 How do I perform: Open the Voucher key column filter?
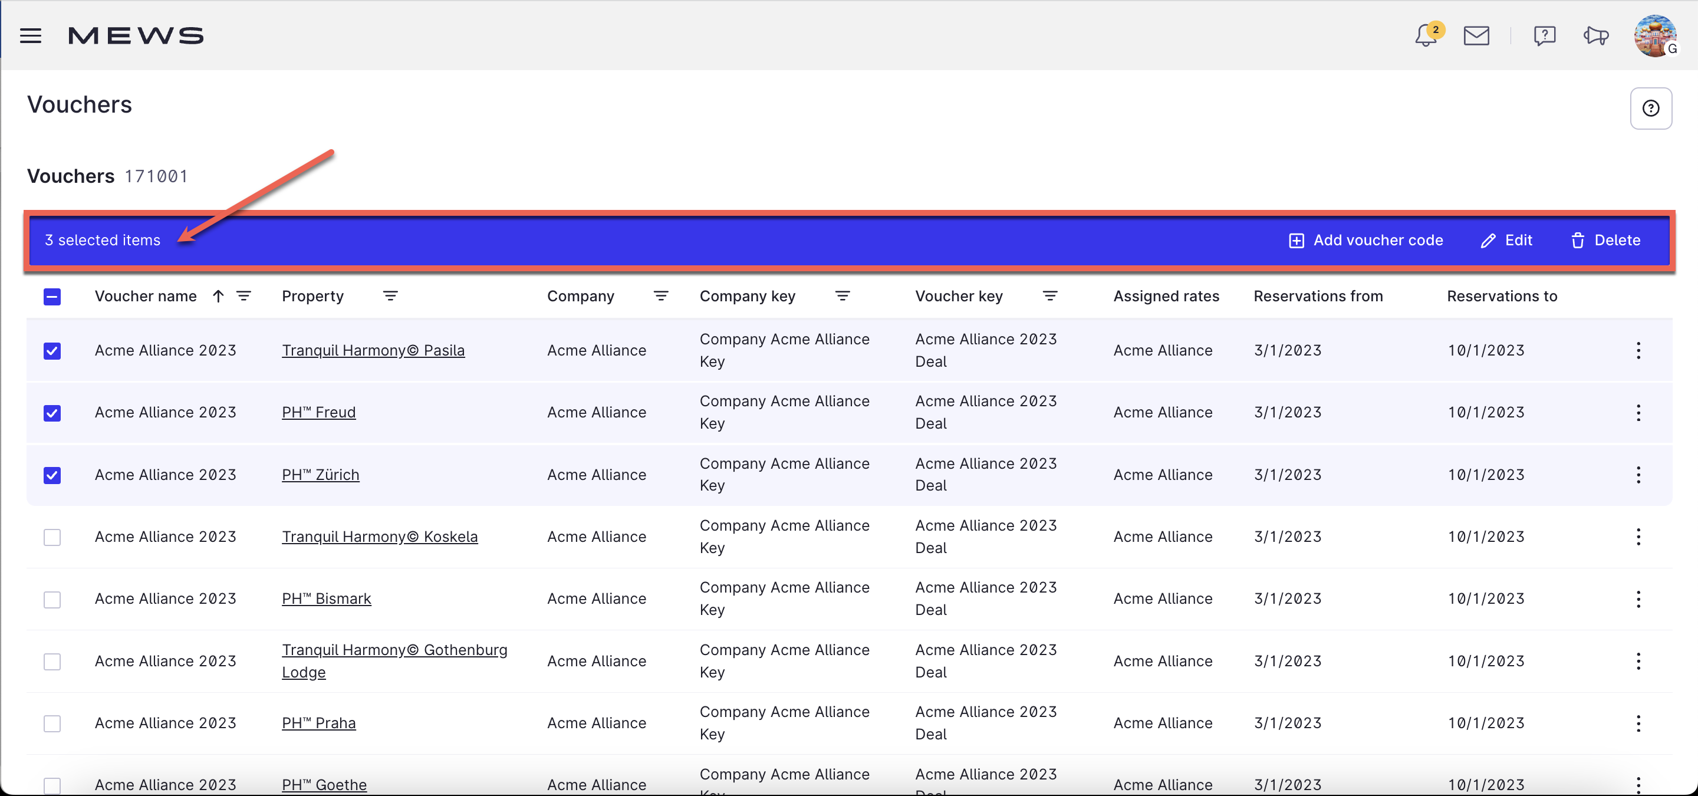click(1049, 296)
